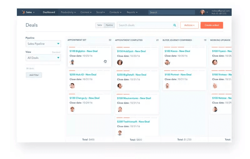Click the Add Filter button
This screenshot has height=159, width=250.
point(34,75)
